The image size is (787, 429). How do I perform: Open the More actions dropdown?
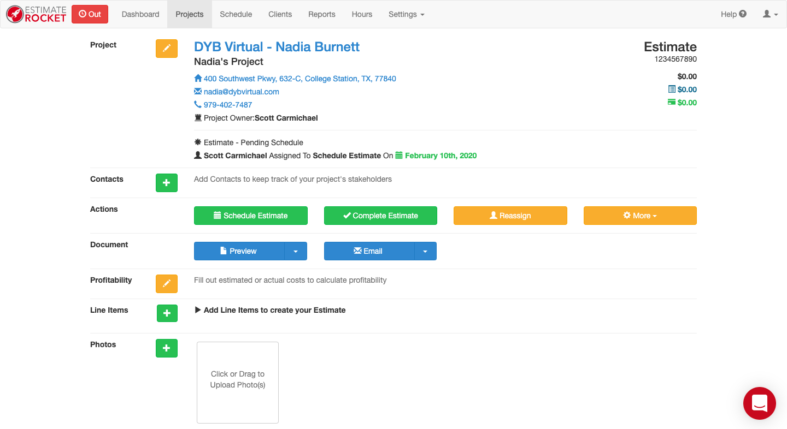(640, 216)
